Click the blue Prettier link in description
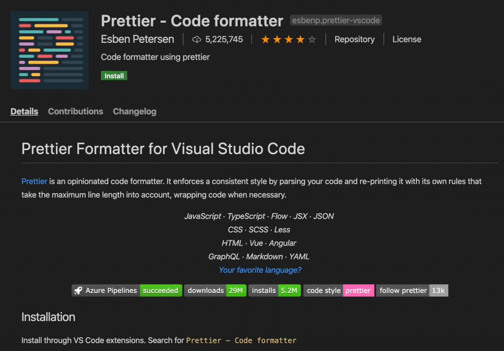Screen dimensions: 504x351 pyautogui.click(x=34, y=181)
